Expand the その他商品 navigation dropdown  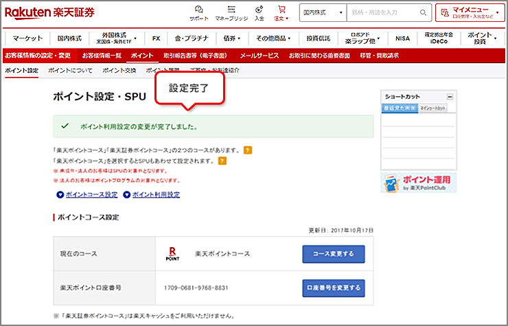pos(273,38)
